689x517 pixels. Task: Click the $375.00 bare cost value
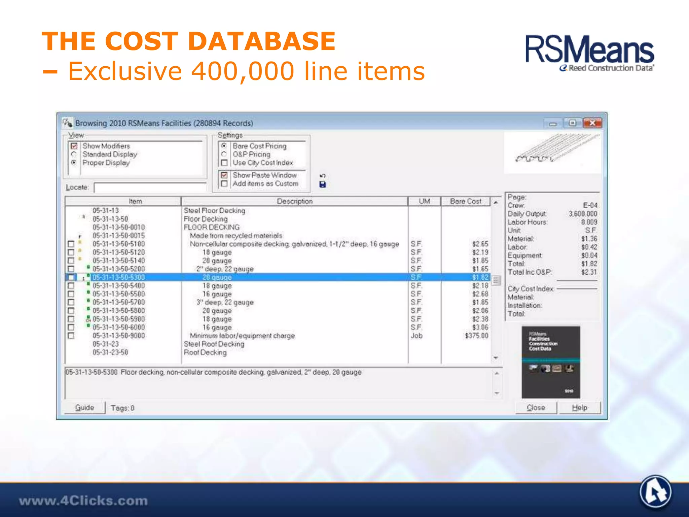tap(476, 336)
